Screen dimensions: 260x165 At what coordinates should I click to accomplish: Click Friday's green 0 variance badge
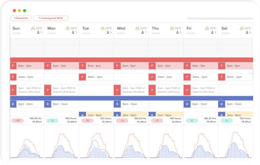pos(192,120)
